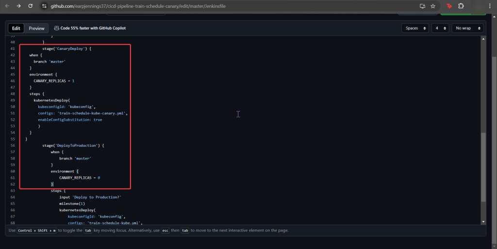Click the install app icon in address bar
Image resolution: width=497 pixels, height=249 pixels.
point(422,6)
